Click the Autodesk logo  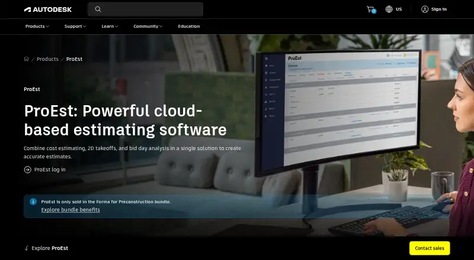click(x=48, y=9)
